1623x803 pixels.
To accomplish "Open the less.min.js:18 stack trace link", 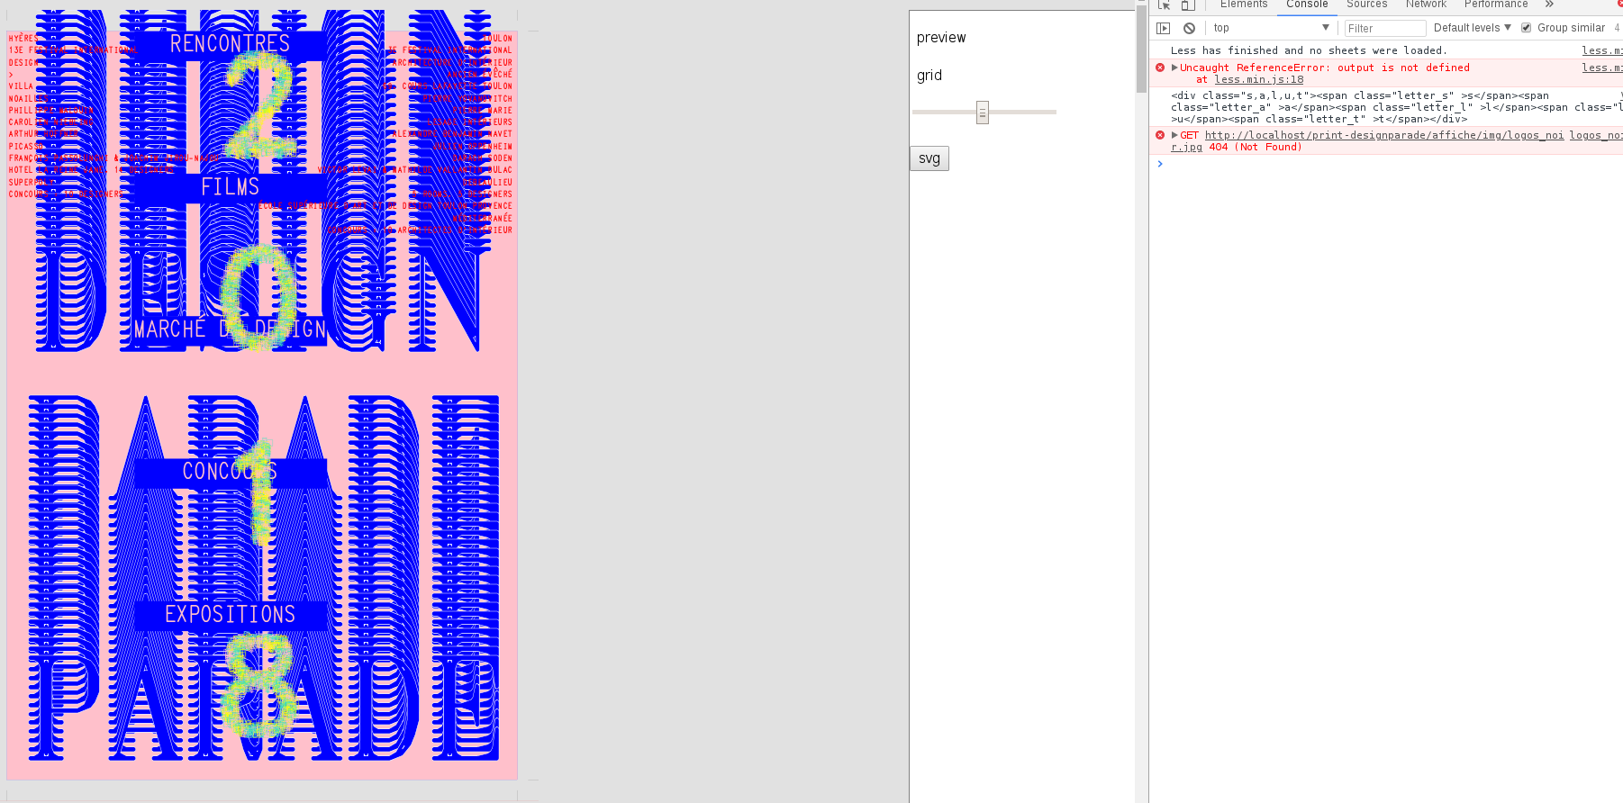I will (1258, 80).
